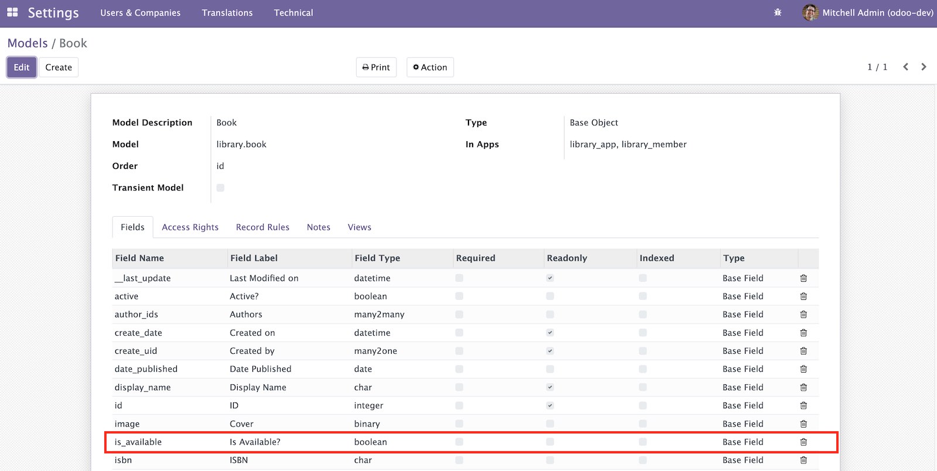Toggle the Transient Model checkbox

[220, 187]
